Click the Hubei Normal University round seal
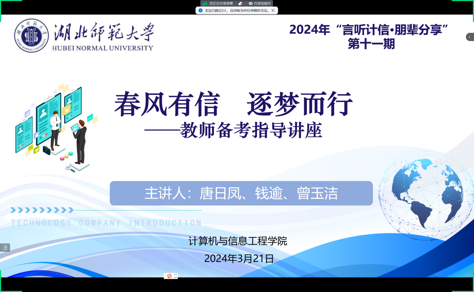 click(x=32, y=36)
